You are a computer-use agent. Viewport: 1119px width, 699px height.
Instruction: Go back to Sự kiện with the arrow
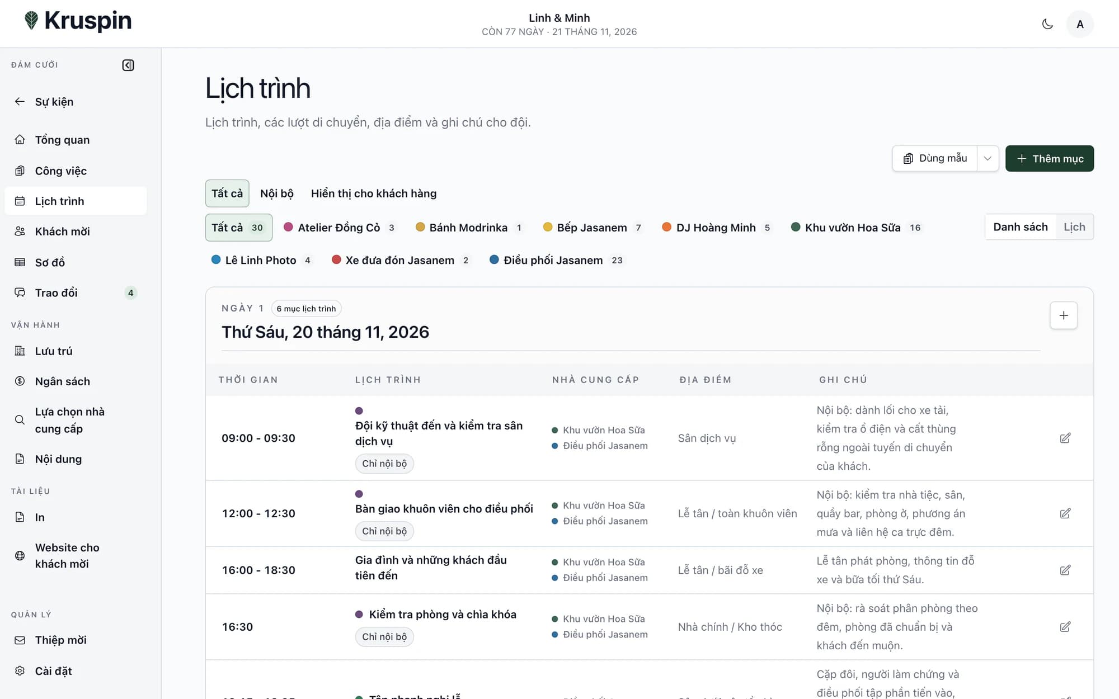tap(20, 101)
